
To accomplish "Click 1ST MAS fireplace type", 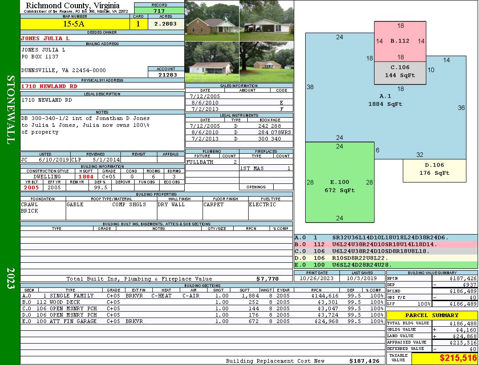I will (251, 168).
